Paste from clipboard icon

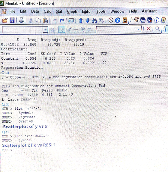pyautogui.click(x=45, y=20)
